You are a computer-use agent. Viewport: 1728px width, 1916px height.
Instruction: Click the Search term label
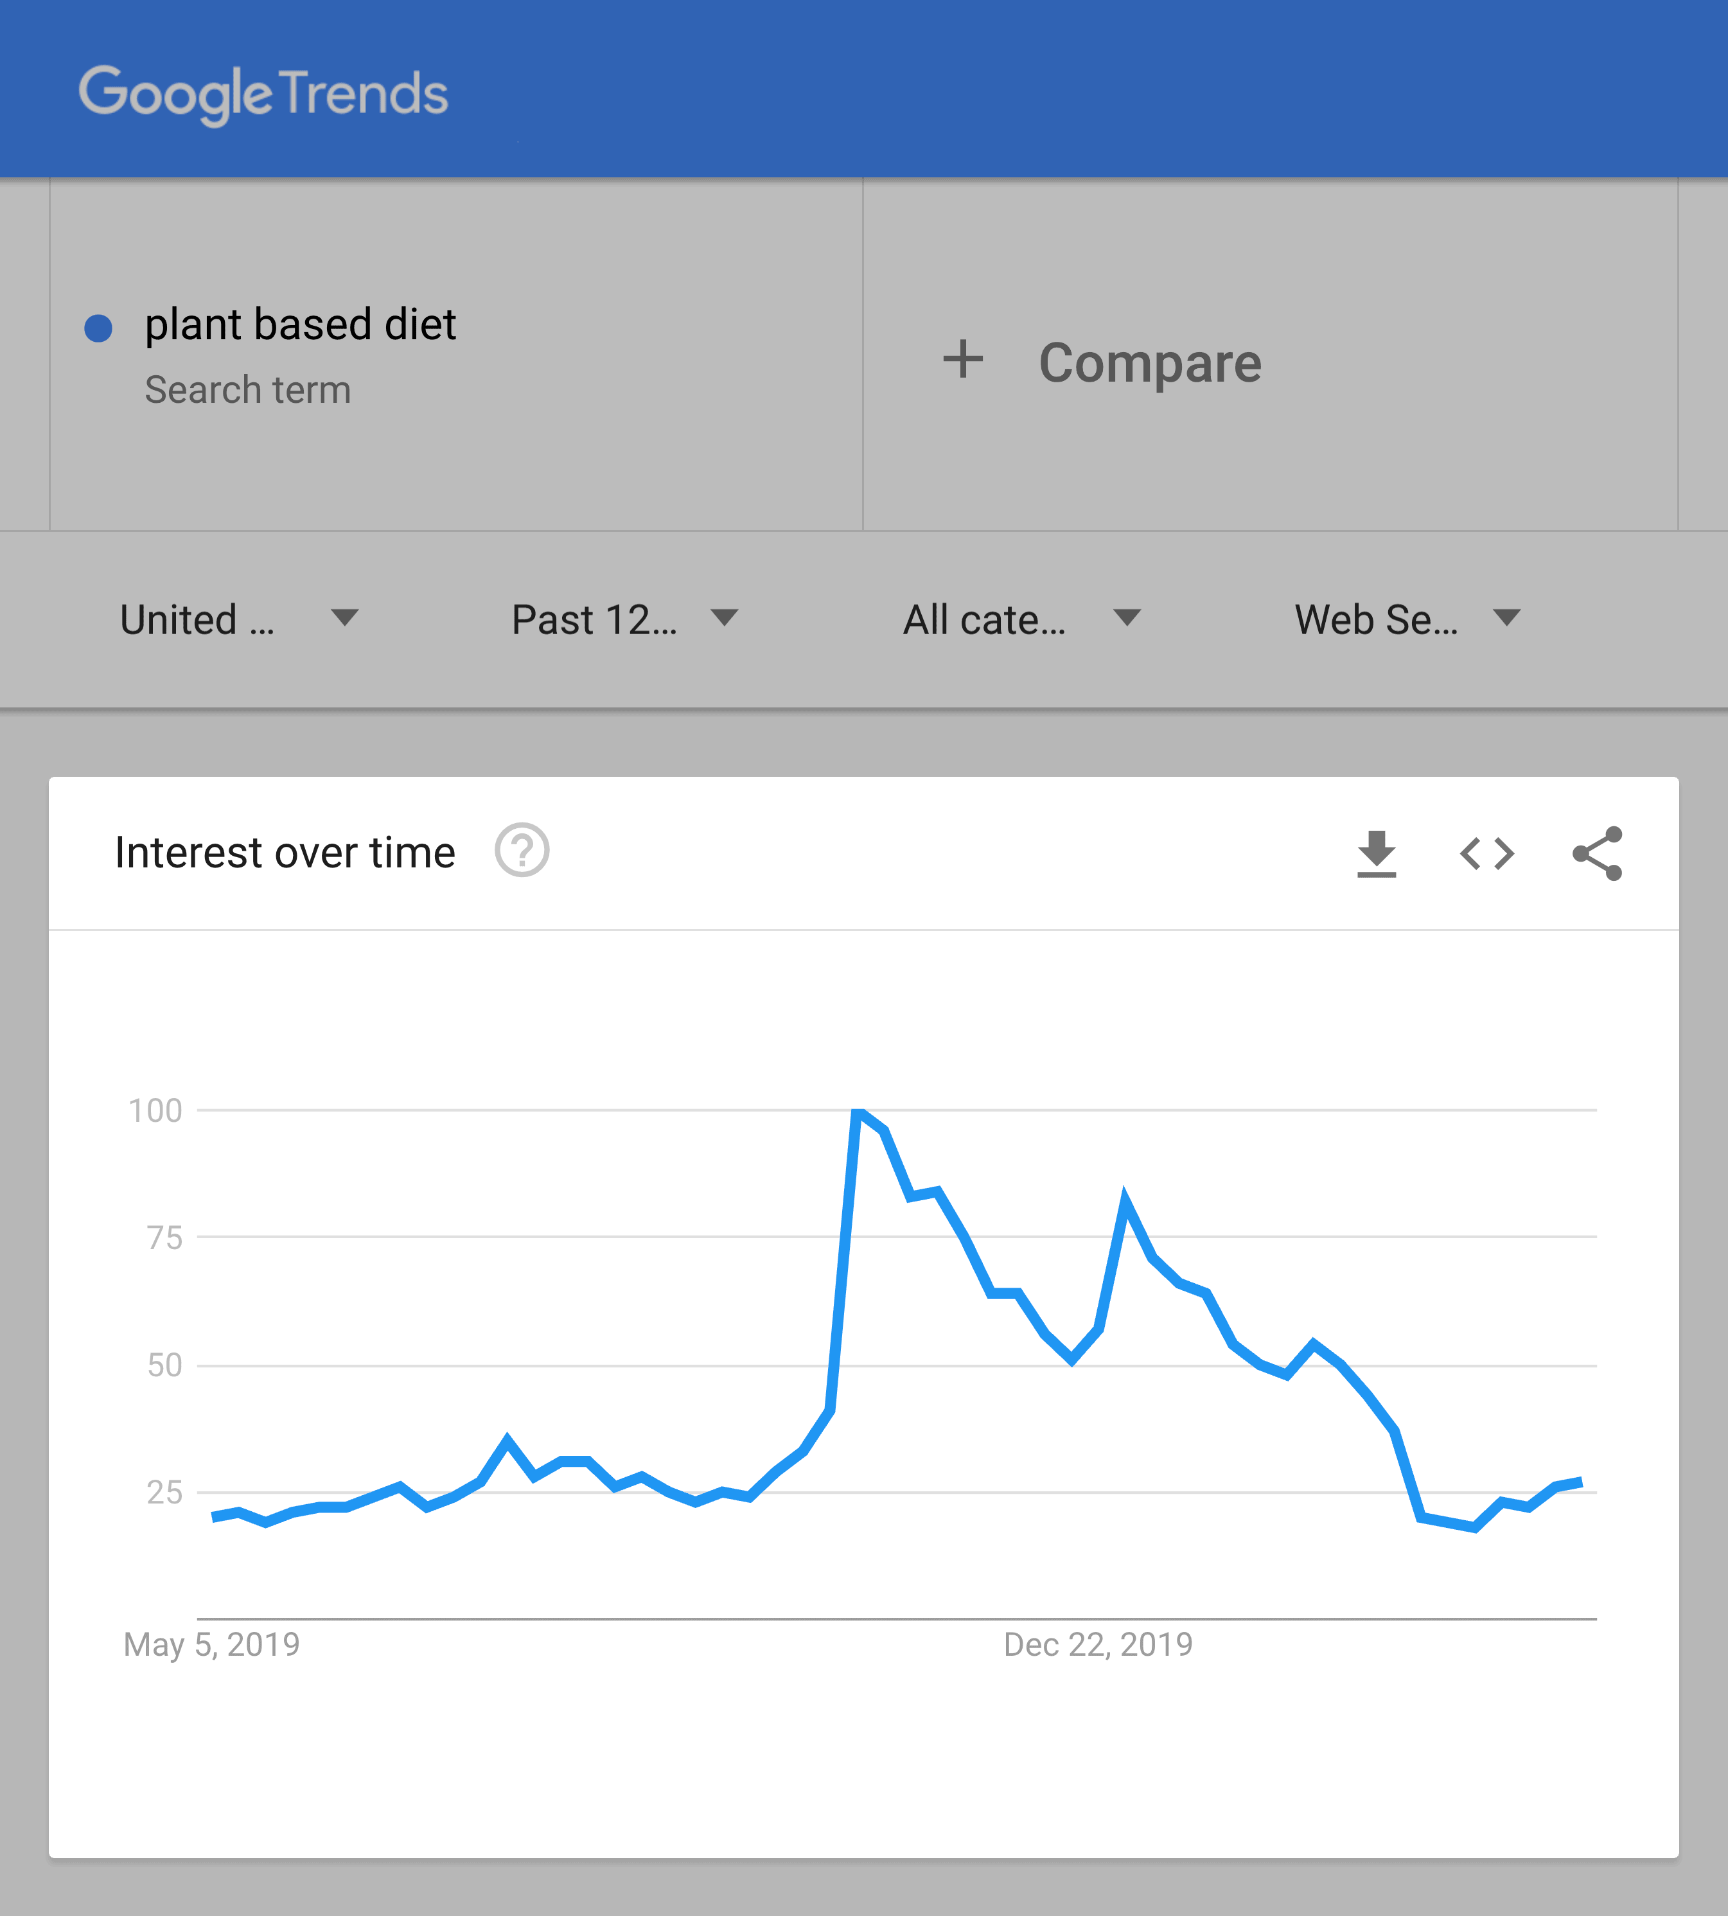point(248,390)
